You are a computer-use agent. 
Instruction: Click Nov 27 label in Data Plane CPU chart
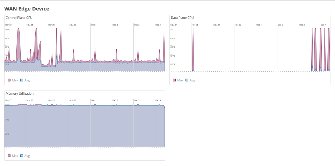(x=174, y=25)
